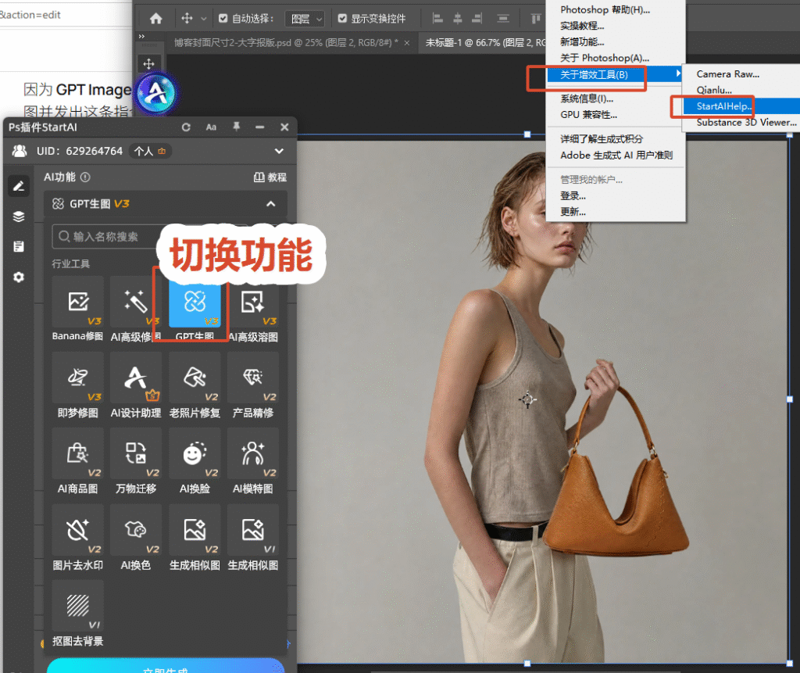Click the Home icon in Photoshop toolbar

click(x=156, y=19)
